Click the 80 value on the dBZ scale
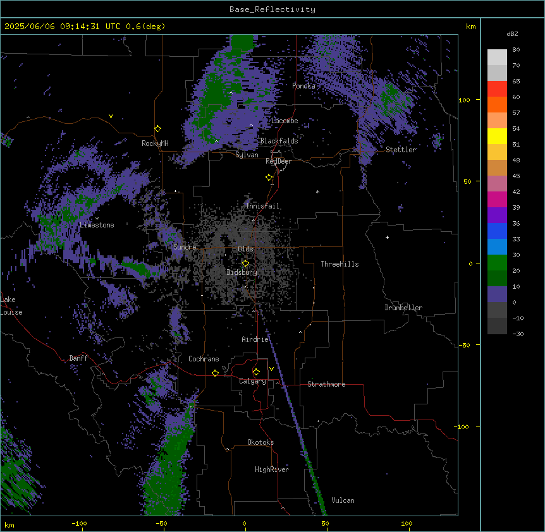Viewport: 545px width, 532px height. (516, 50)
